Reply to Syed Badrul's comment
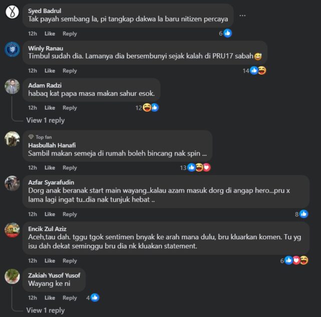Image resolution: width=321 pixels, height=317 pixels. 70,34
